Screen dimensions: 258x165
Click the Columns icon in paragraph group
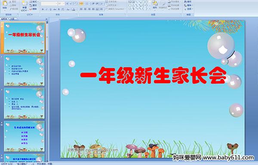pos(101,9)
